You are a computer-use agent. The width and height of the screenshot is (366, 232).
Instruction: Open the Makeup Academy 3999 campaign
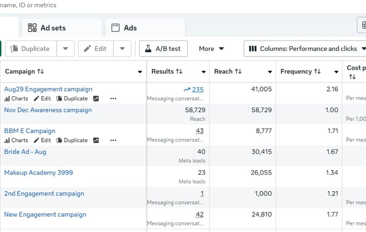click(x=39, y=172)
